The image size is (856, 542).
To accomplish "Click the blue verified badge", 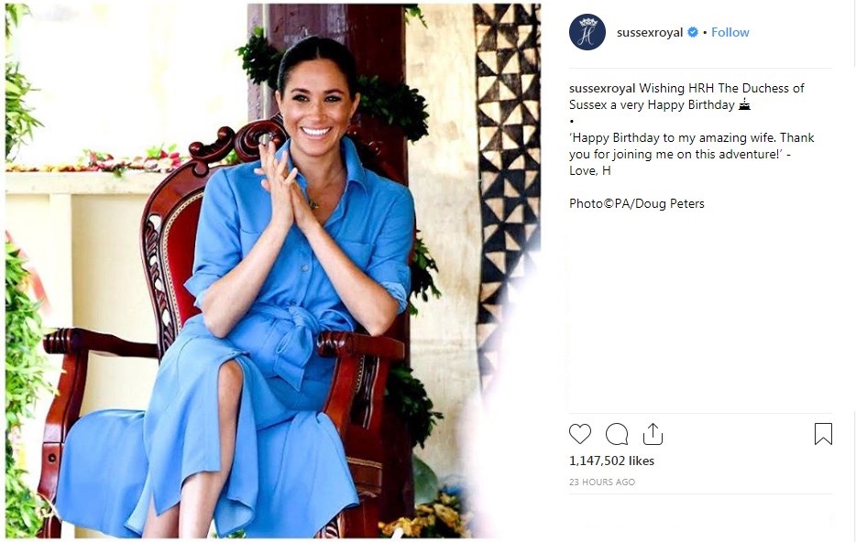I will (693, 32).
